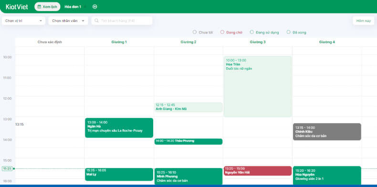Select the Chưa tới status filter
377x187 pixels.
[203, 32]
